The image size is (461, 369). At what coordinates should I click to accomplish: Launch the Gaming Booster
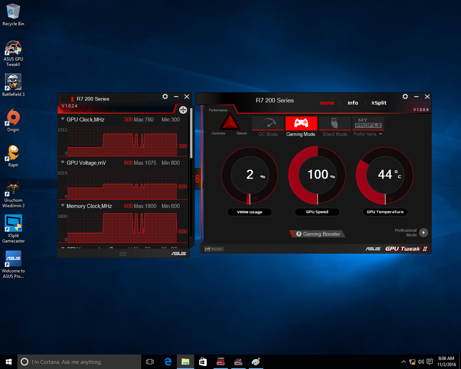tap(317, 234)
